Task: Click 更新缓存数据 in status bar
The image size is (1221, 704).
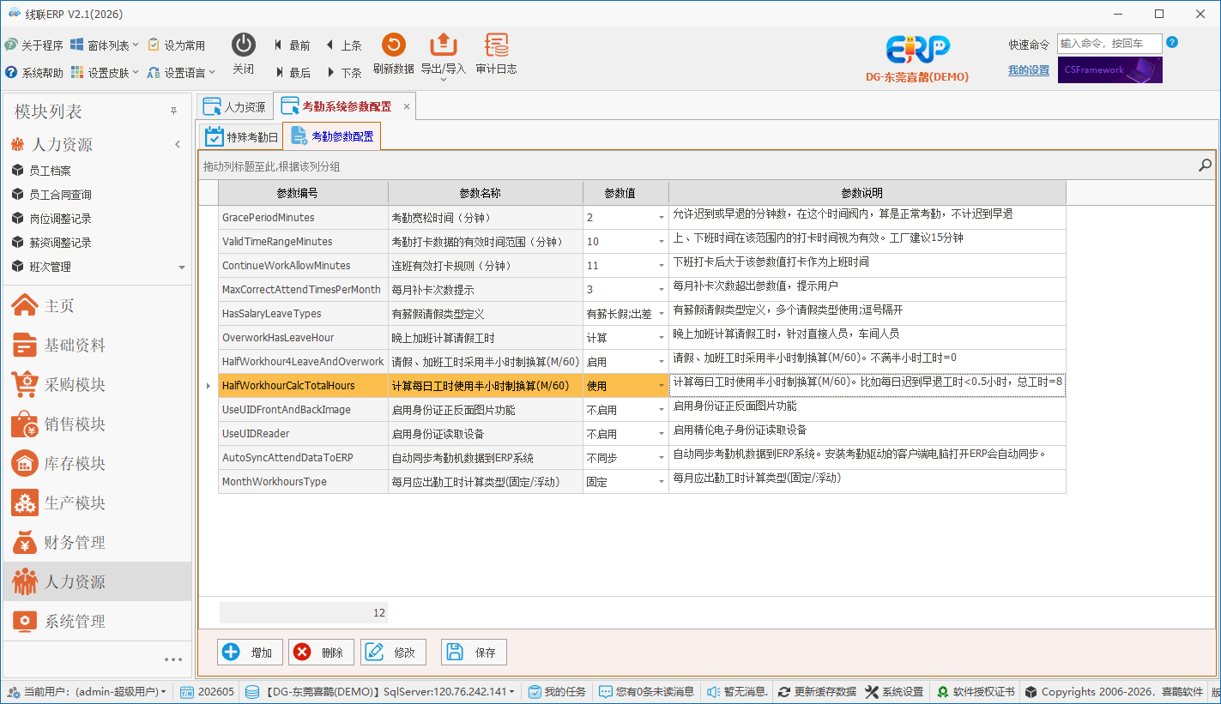Action: point(817,692)
